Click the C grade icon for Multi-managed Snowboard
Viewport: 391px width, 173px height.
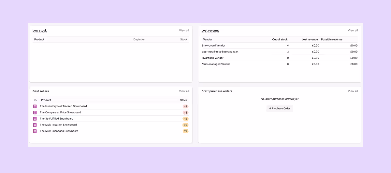35,131
